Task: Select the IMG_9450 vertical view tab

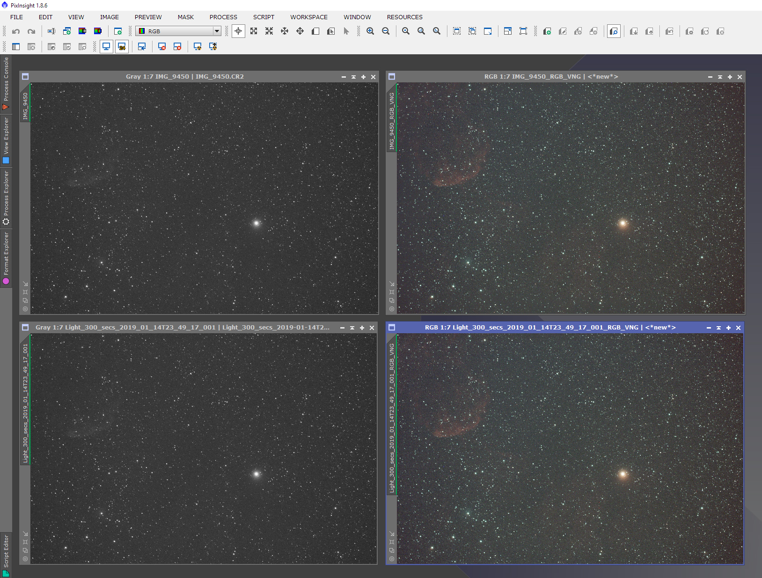Action: pos(25,103)
